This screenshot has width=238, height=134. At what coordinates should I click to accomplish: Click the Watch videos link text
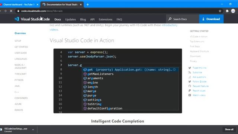199,95
